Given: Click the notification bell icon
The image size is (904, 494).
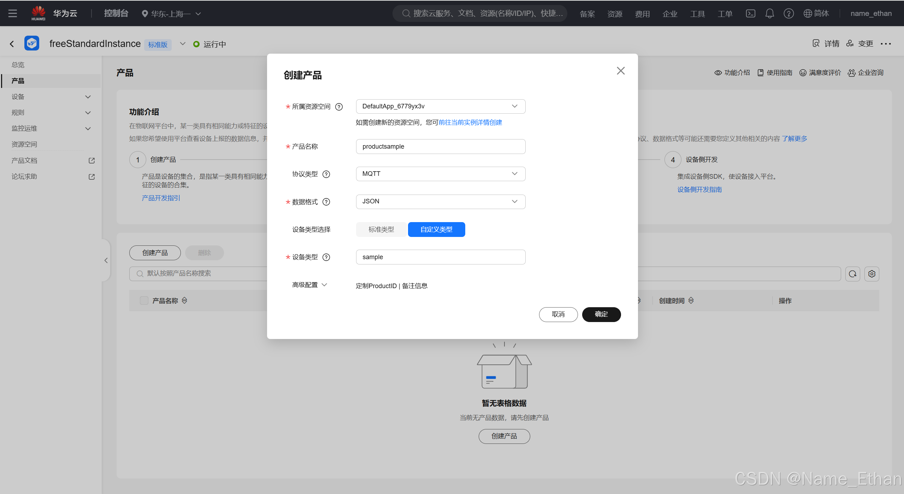Looking at the screenshot, I should click(769, 13).
